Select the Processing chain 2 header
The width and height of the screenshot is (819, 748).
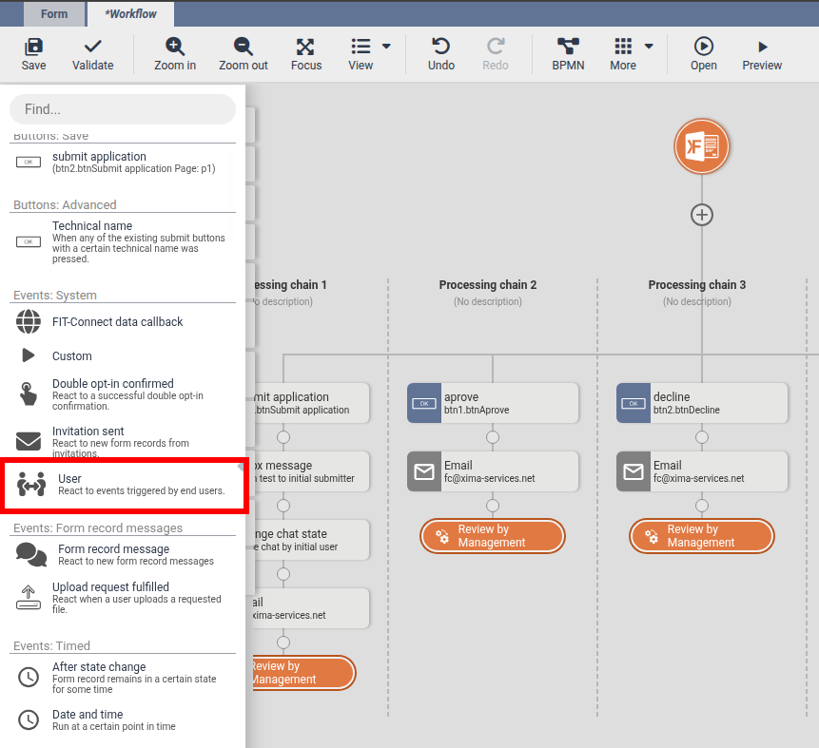(x=487, y=284)
